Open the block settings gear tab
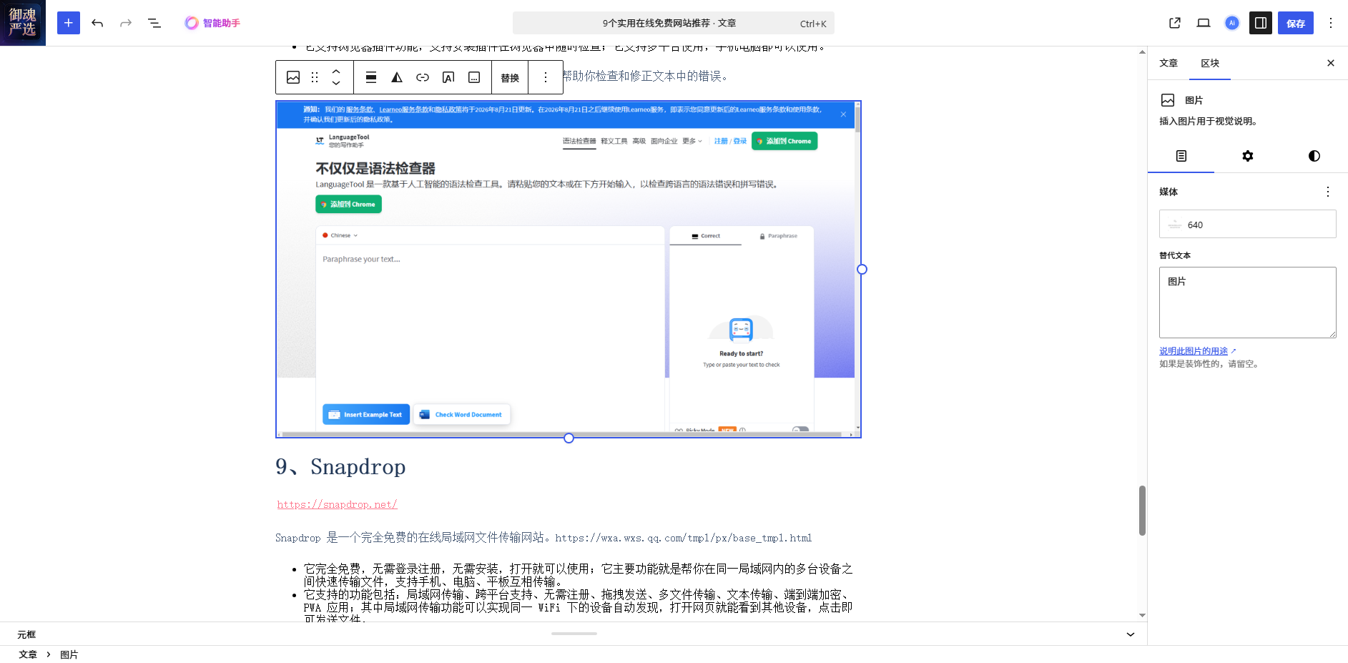This screenshot has width=1348, height=663. (x=1248, y=156)
